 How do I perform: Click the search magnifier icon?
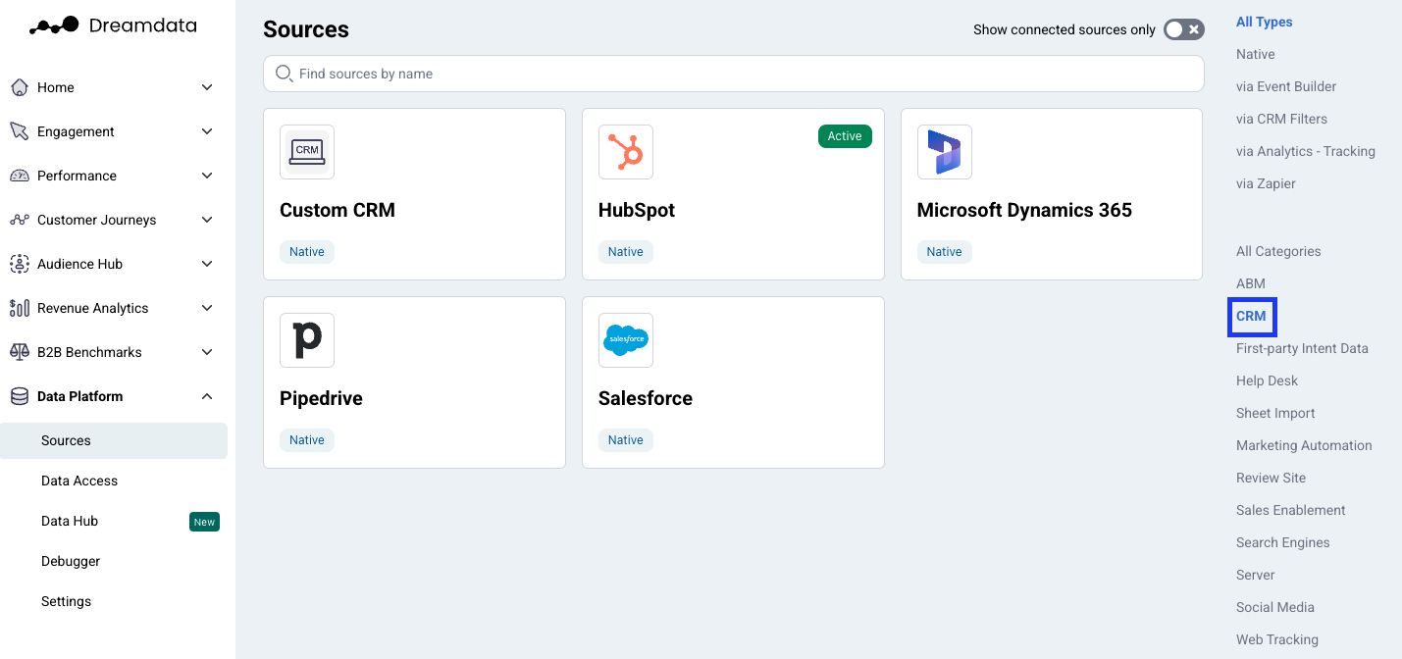coord(285,74)
